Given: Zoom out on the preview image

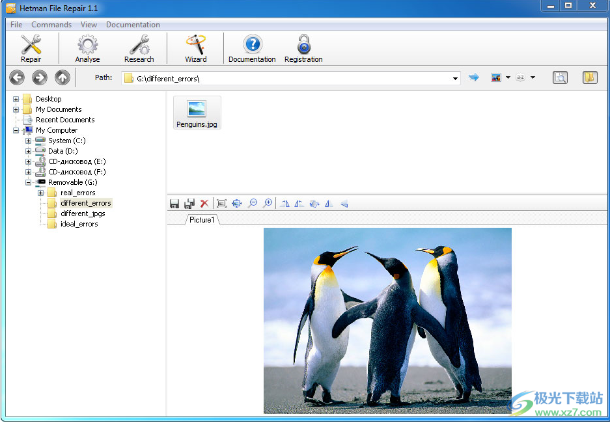Looking at the screenshot, I should pos(253,203).
